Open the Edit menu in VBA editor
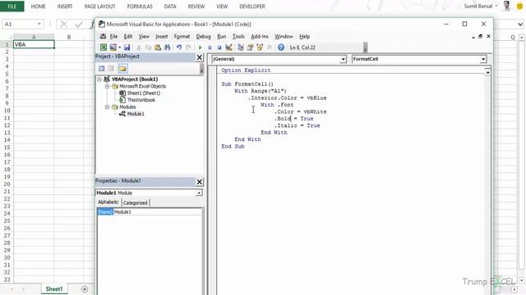This screenshot has height=295, width=526. point(128,36)
